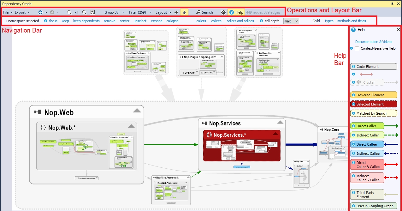Change the call depth from max
Screen dimensions: 402x211
(x=291, y=21)
